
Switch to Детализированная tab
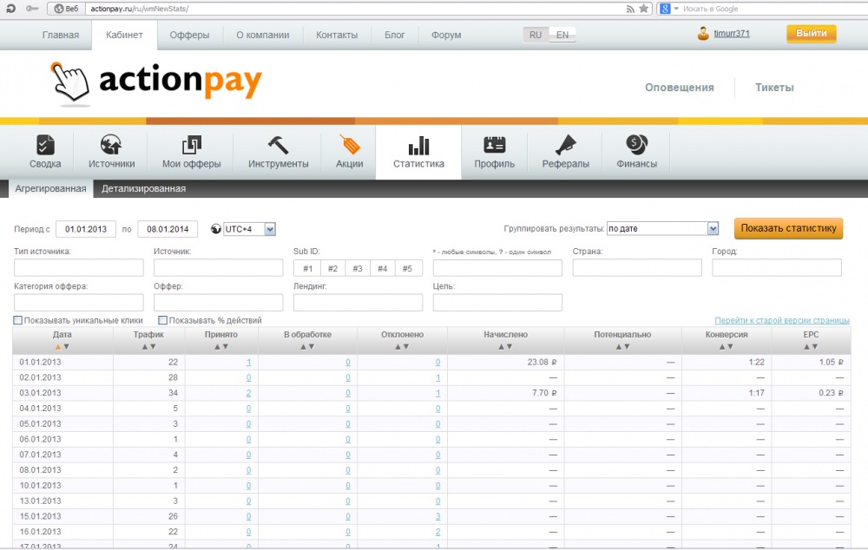(x=144, y=188)
